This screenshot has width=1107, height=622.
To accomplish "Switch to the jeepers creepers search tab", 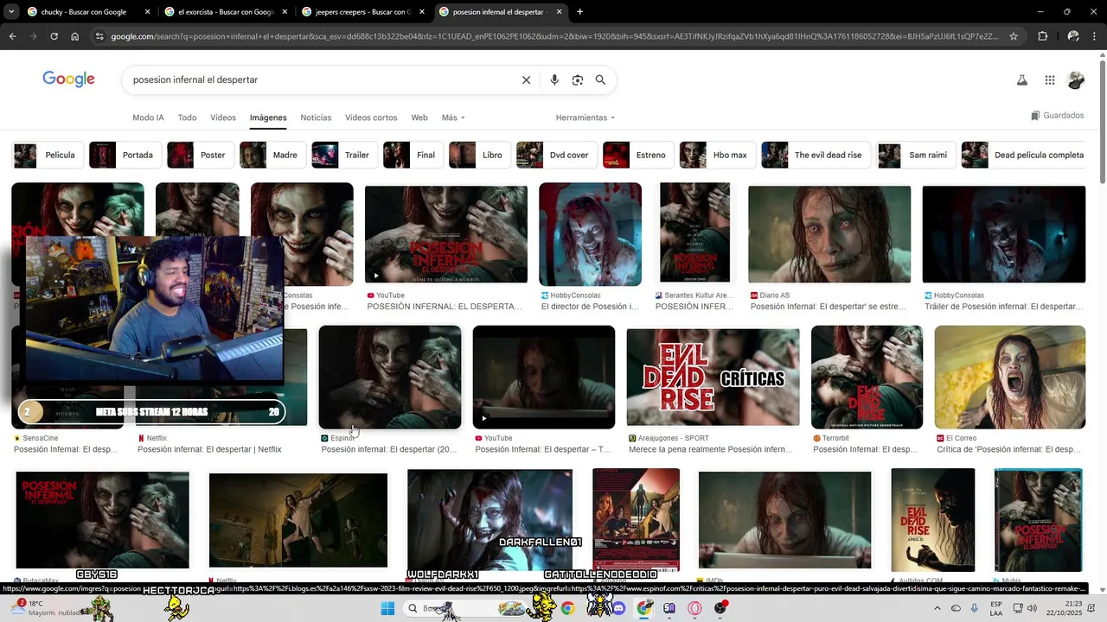I will [x=364, y=12].
